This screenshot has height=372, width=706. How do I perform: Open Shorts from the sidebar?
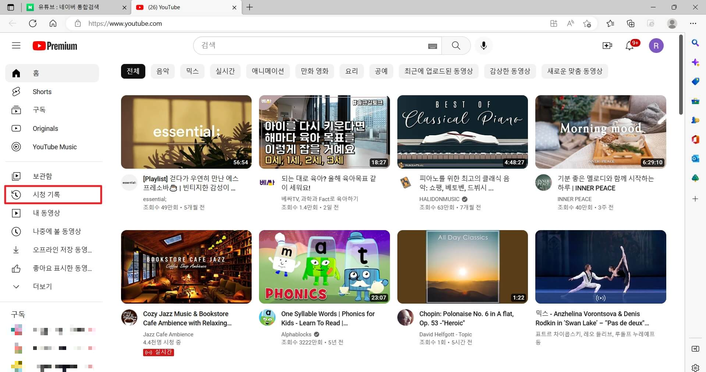(42, 92)
